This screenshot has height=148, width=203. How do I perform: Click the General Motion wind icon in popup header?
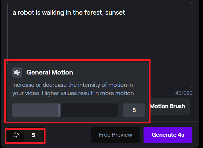[x=17, y=73]
